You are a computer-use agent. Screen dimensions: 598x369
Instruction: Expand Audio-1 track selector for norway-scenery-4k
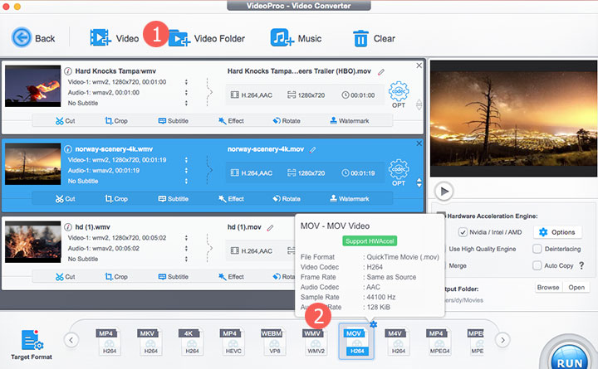pos(186,171)
